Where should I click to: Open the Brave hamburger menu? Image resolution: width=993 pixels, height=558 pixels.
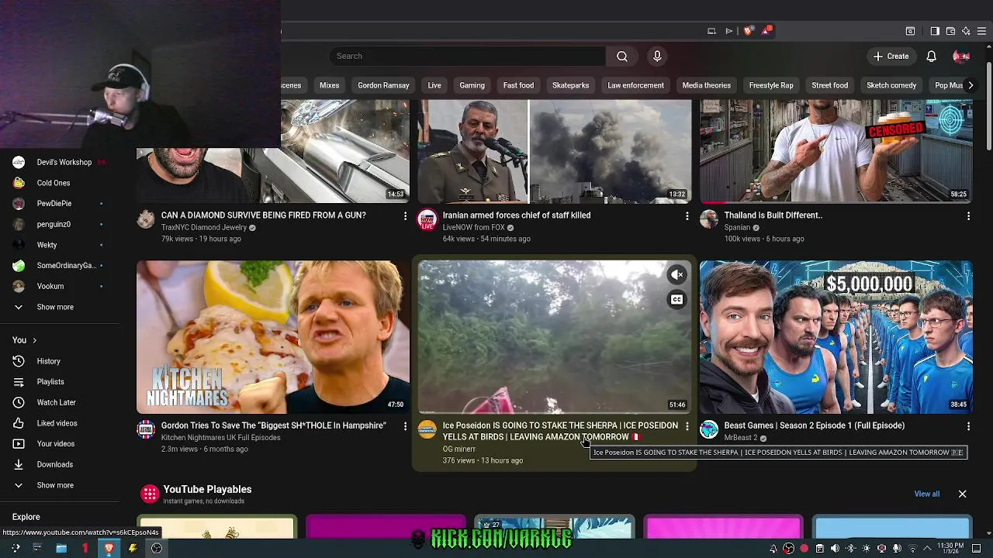coord(981,31)
